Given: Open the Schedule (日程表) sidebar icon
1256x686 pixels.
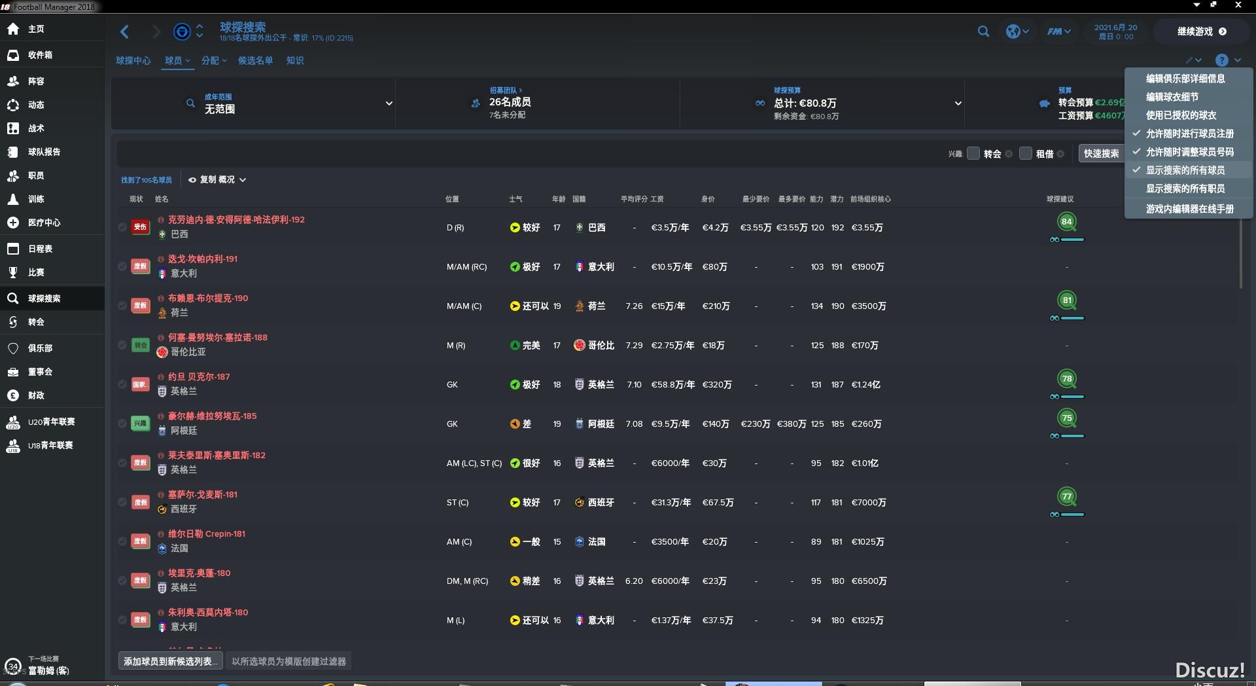Looking at the screenshot, I should 13,249.
